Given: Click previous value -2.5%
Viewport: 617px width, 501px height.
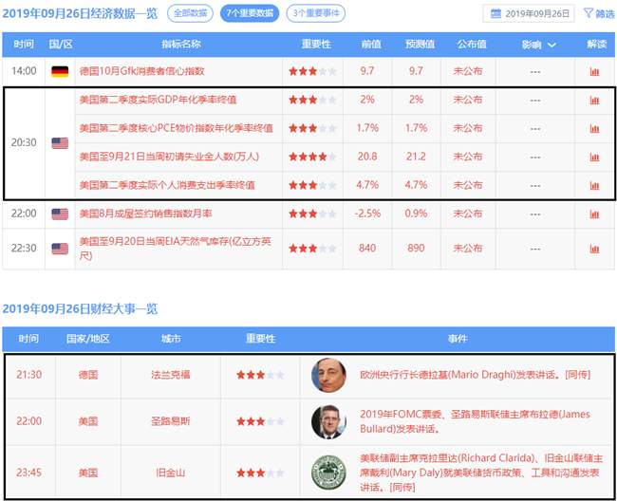Looking at the screenshot, I should tap(367, 213).
